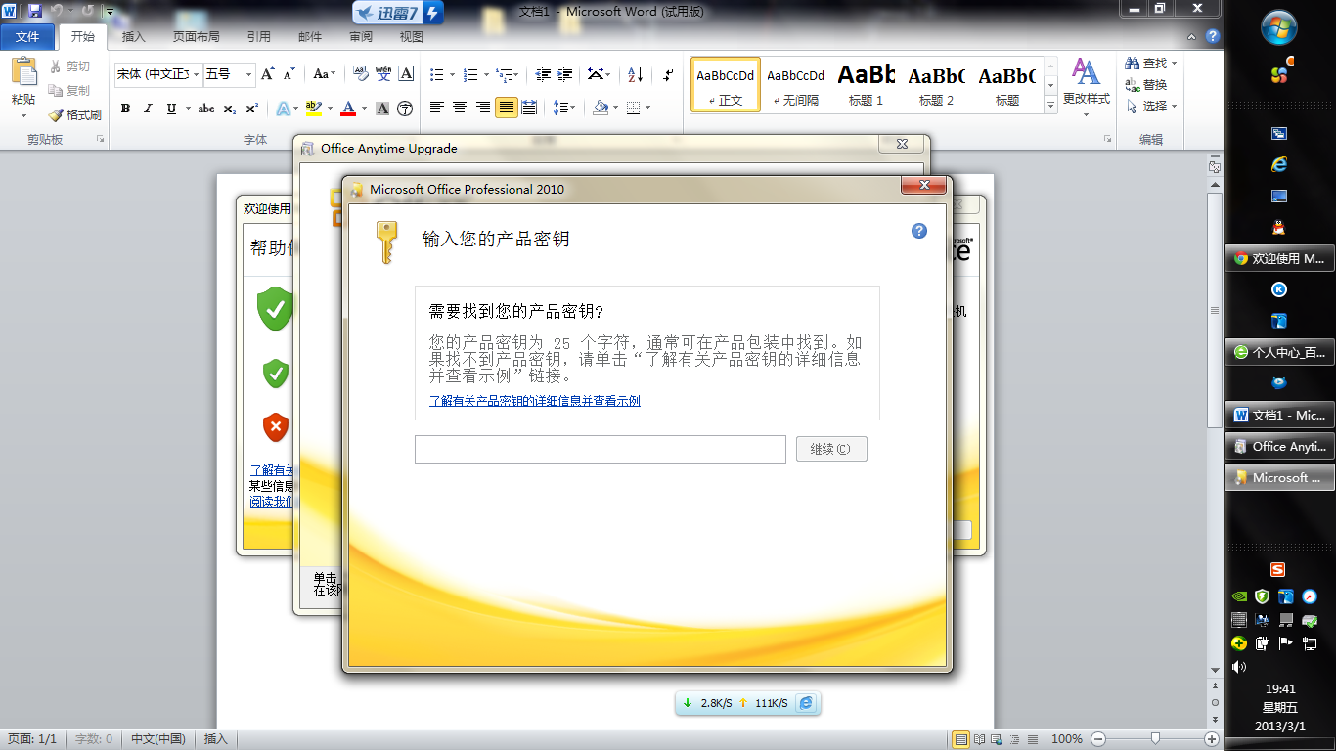1336x751 pixels.
Task: Click the Windows Start orb
Action: click(1280, 27)
